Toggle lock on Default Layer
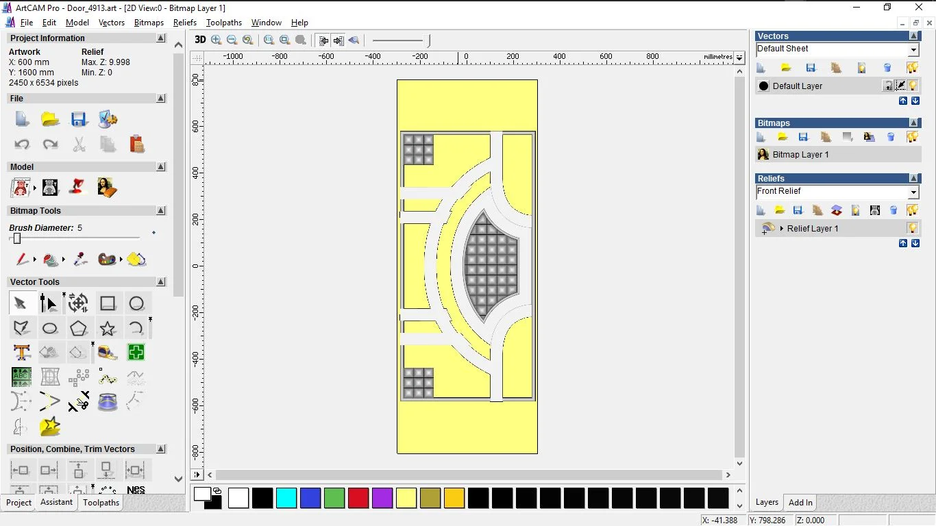Screen dimensions: 936x526 [x=888, y=86]
